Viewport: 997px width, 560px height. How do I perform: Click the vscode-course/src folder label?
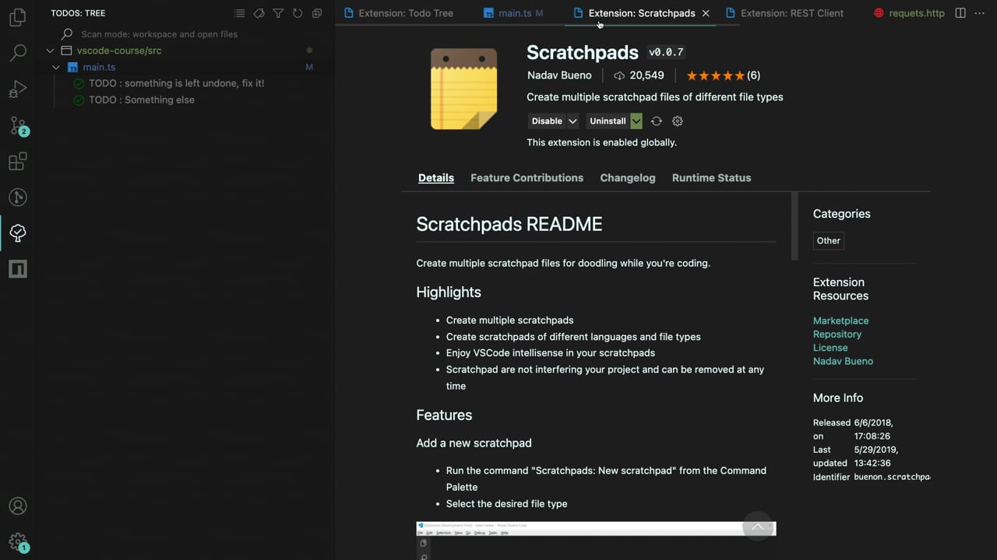point(119,51)
